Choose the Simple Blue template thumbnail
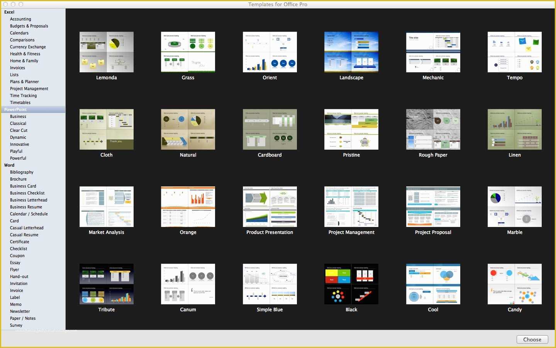The height and width of the screenshot is (348, 556). (270, 284)
